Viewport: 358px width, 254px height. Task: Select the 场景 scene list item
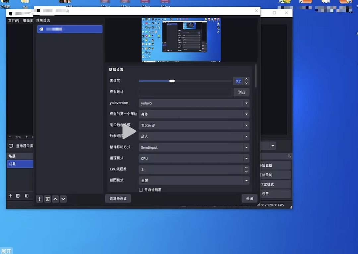point(20,164)
